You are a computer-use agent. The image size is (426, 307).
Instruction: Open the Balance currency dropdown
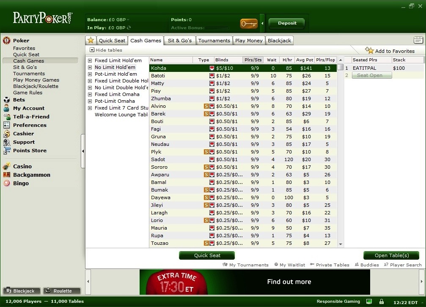[x=128, y=19]
